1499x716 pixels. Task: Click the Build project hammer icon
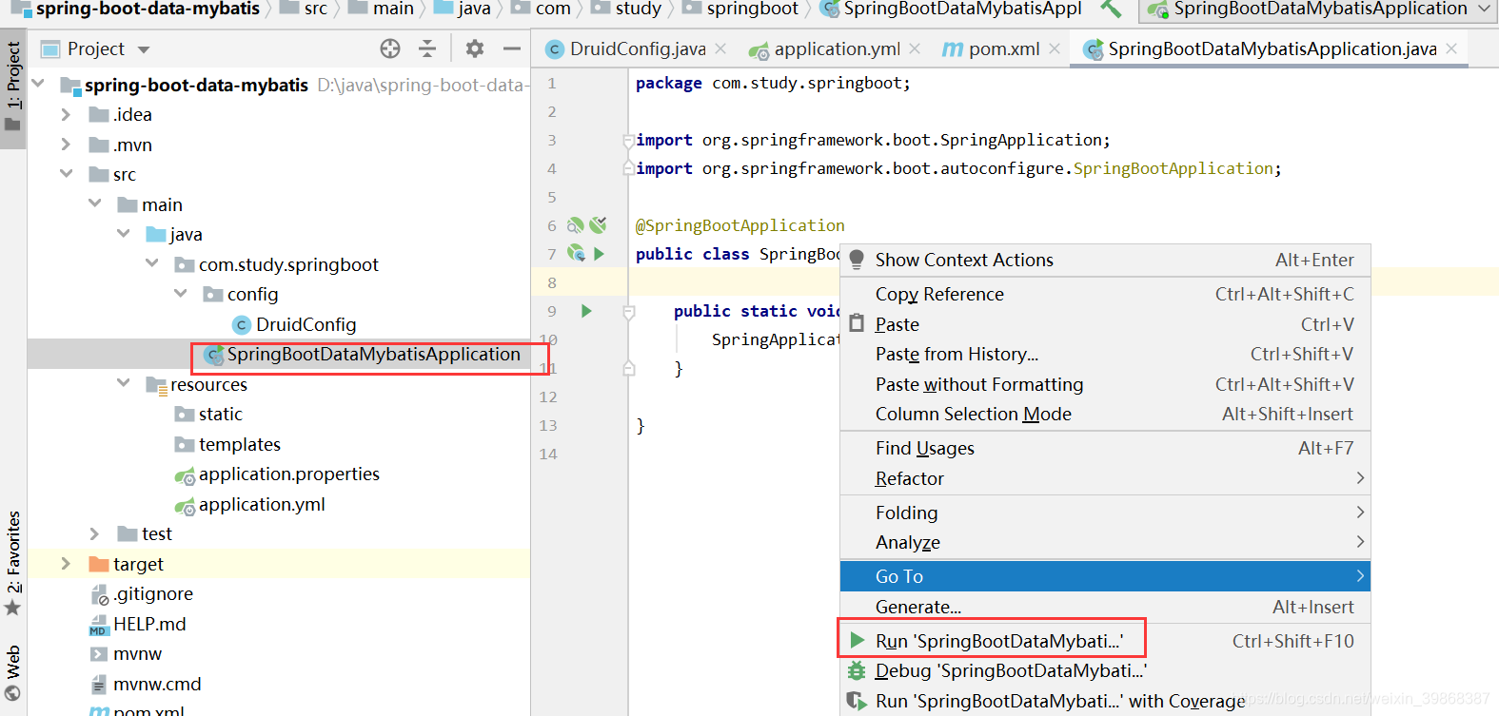tap(1110, 10)
